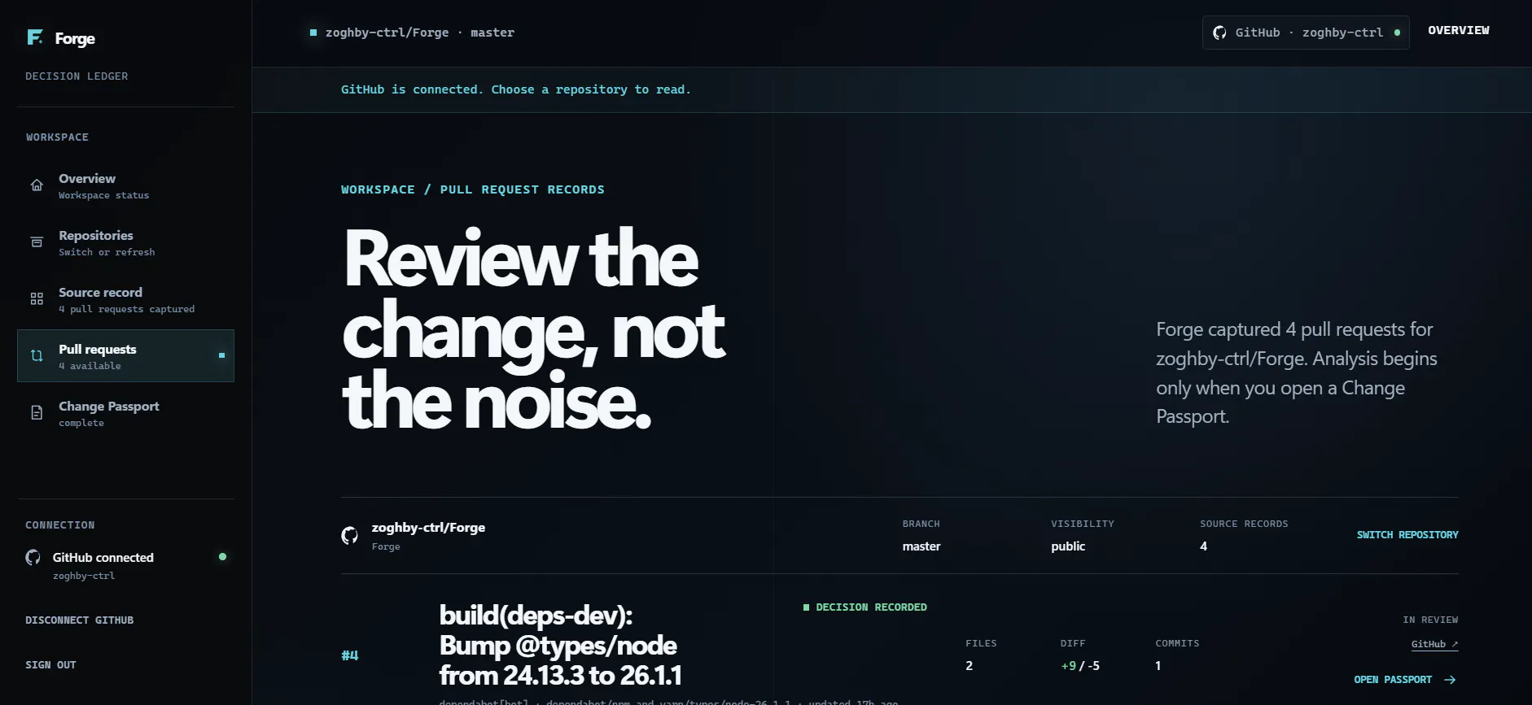The height and width of the screenshot is (705, 1532).
Task: Open Change Passport complete item
Action: tap(125, 413)
